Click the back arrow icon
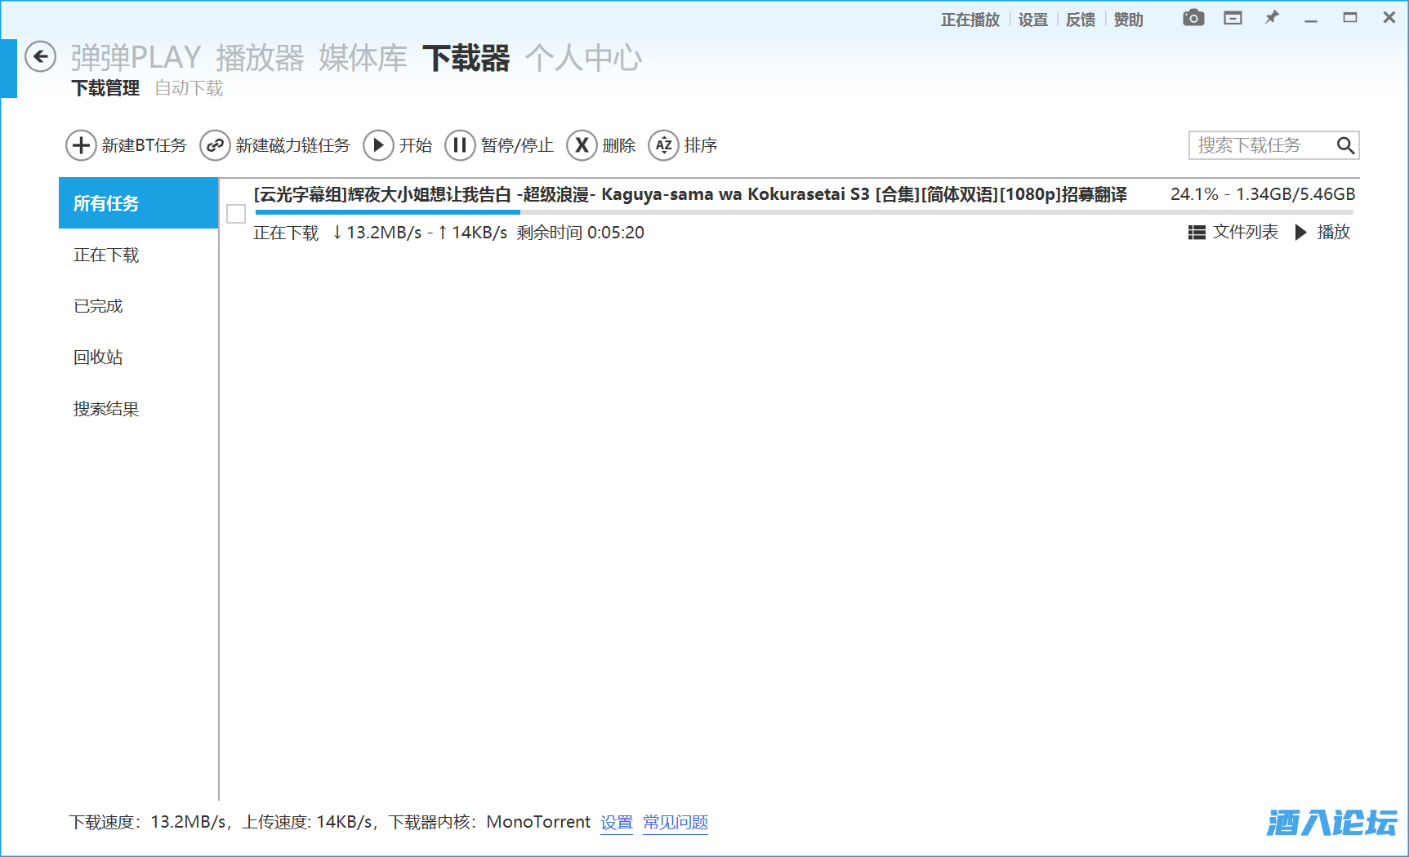The width and height of the screenshot is (1409, 857). [40, 57]
